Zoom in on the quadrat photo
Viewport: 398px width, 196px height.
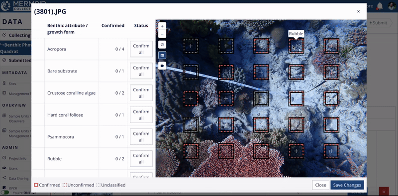(x=162, y=26)
